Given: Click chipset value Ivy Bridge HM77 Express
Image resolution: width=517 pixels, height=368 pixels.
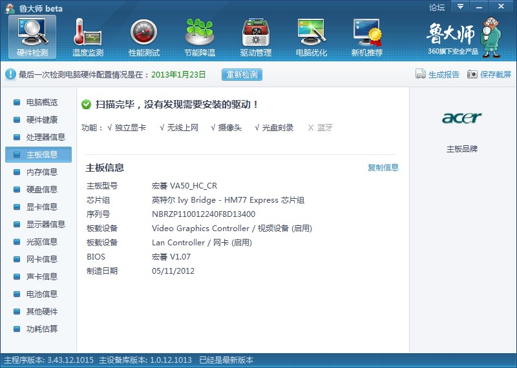Looking at the screenshot, I should (228, 200).
